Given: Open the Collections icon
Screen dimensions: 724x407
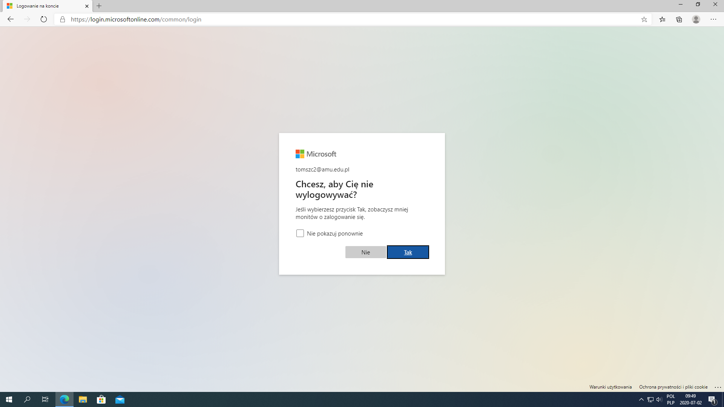Looking at the screenshot, I should pyautogui.click(x=679, y=19).
